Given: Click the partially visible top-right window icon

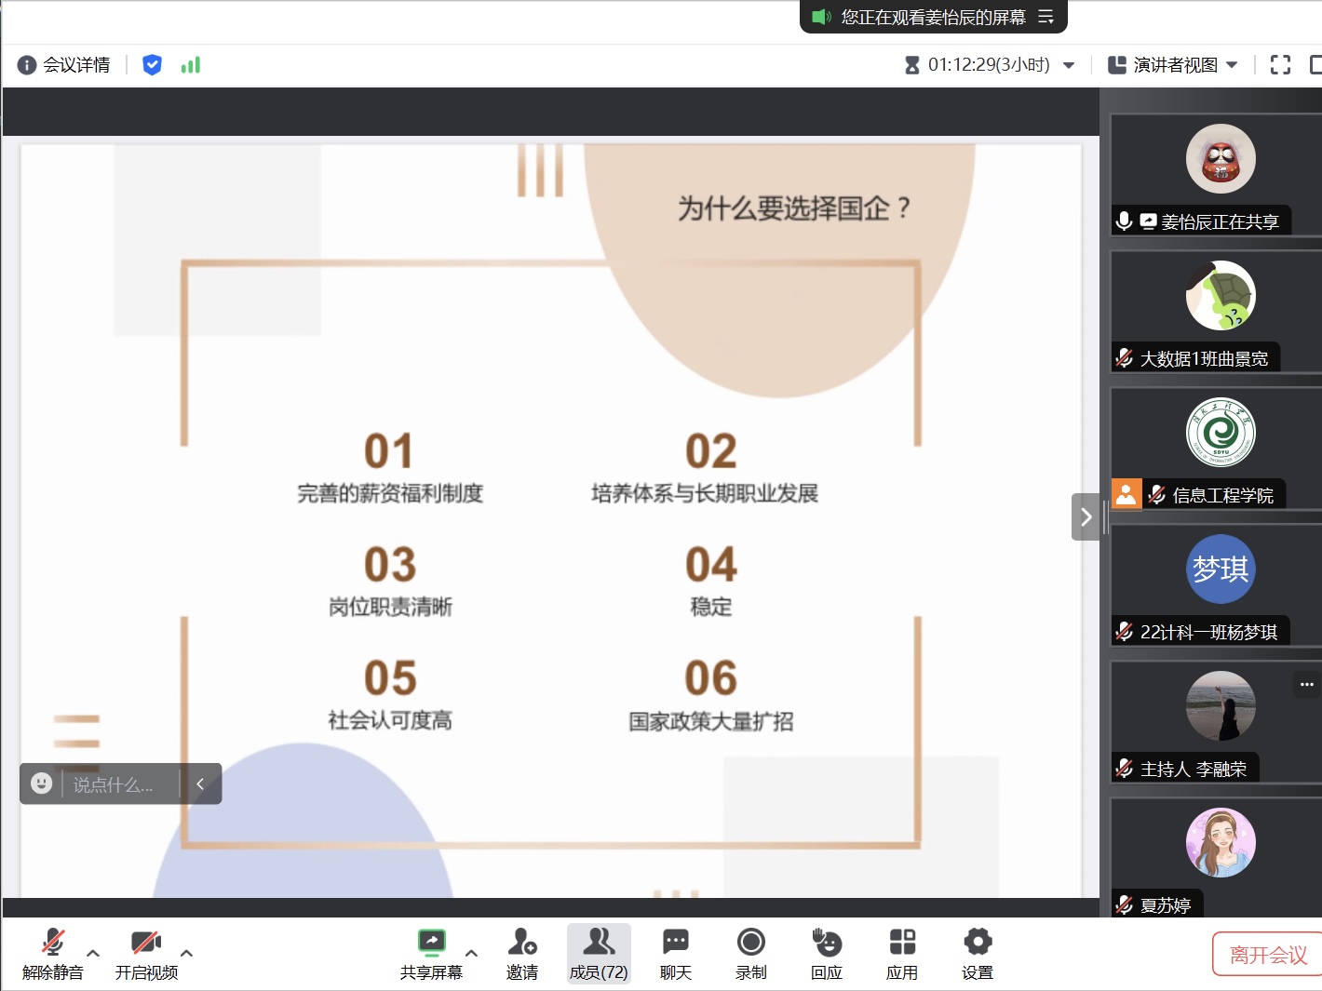Looking at the screenshot, I should 1315,65.
